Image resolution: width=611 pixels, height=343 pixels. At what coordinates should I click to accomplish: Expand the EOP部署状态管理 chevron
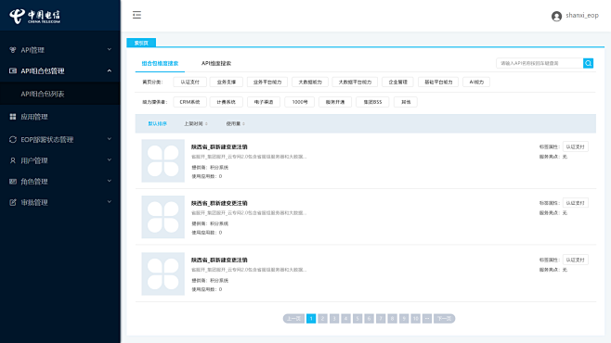point(110,139)
